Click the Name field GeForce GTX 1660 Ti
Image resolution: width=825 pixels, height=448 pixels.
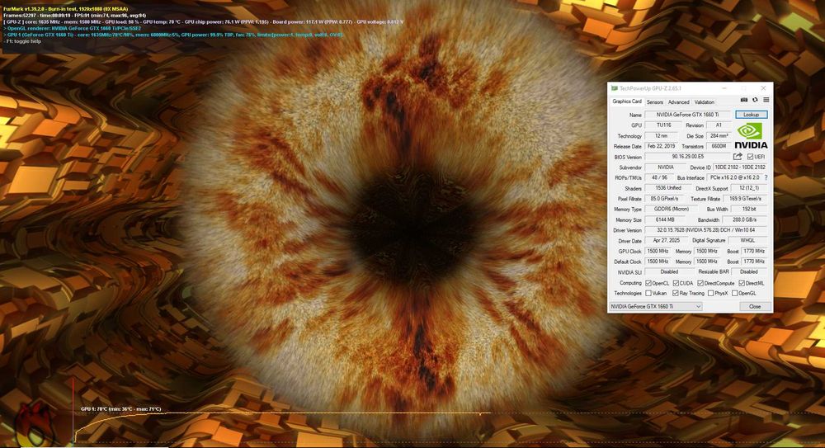(x=688, y=115)
